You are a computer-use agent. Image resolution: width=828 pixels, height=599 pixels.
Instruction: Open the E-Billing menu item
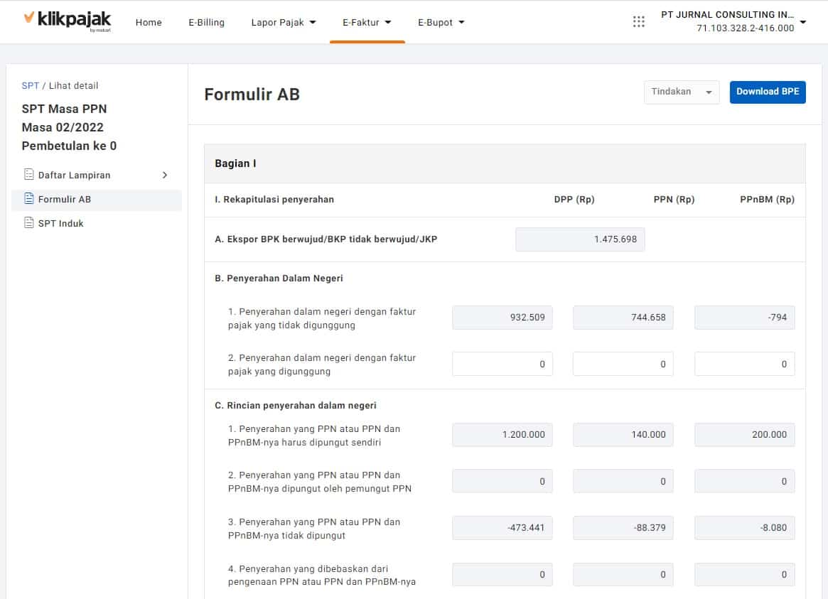coord(206,22)
